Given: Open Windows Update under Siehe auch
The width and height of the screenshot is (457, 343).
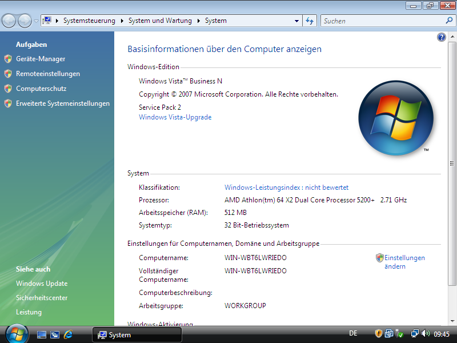Looking at the screenshot, I should (42, 284).
